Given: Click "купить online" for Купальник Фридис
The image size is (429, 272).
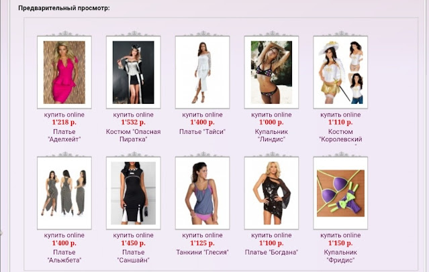Looking at the screenshot, I should click(x=340, y=235).
